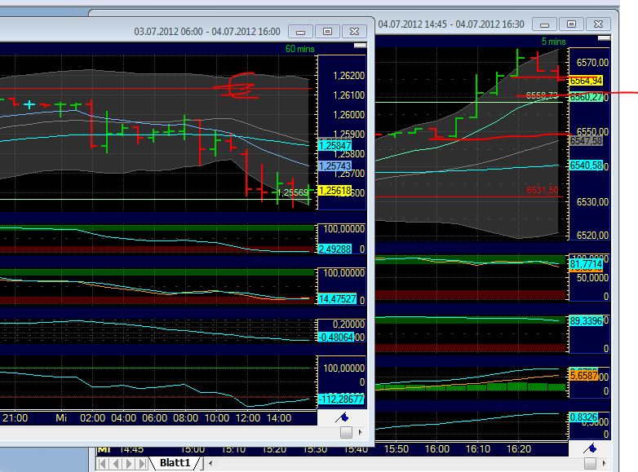
Task: Click the 5 mins window horizontal scrollbar thumb
Action: (590, 463)
